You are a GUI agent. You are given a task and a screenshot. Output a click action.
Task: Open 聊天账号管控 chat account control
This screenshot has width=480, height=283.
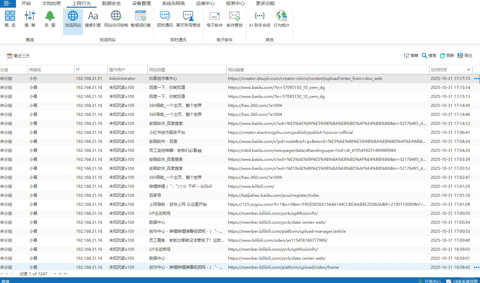[188, 19]
